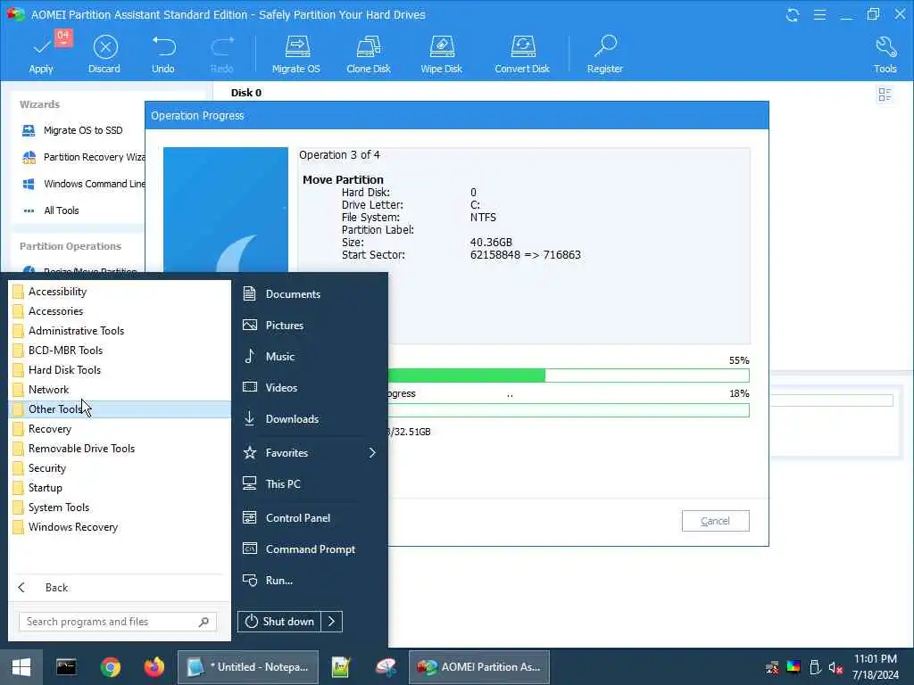Open the Recovery folder
Viewport: 914px width, 685px height.
coord(120,429)
